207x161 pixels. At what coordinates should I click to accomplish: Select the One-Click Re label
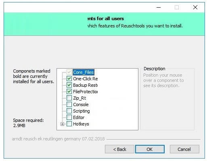(86, 79)
